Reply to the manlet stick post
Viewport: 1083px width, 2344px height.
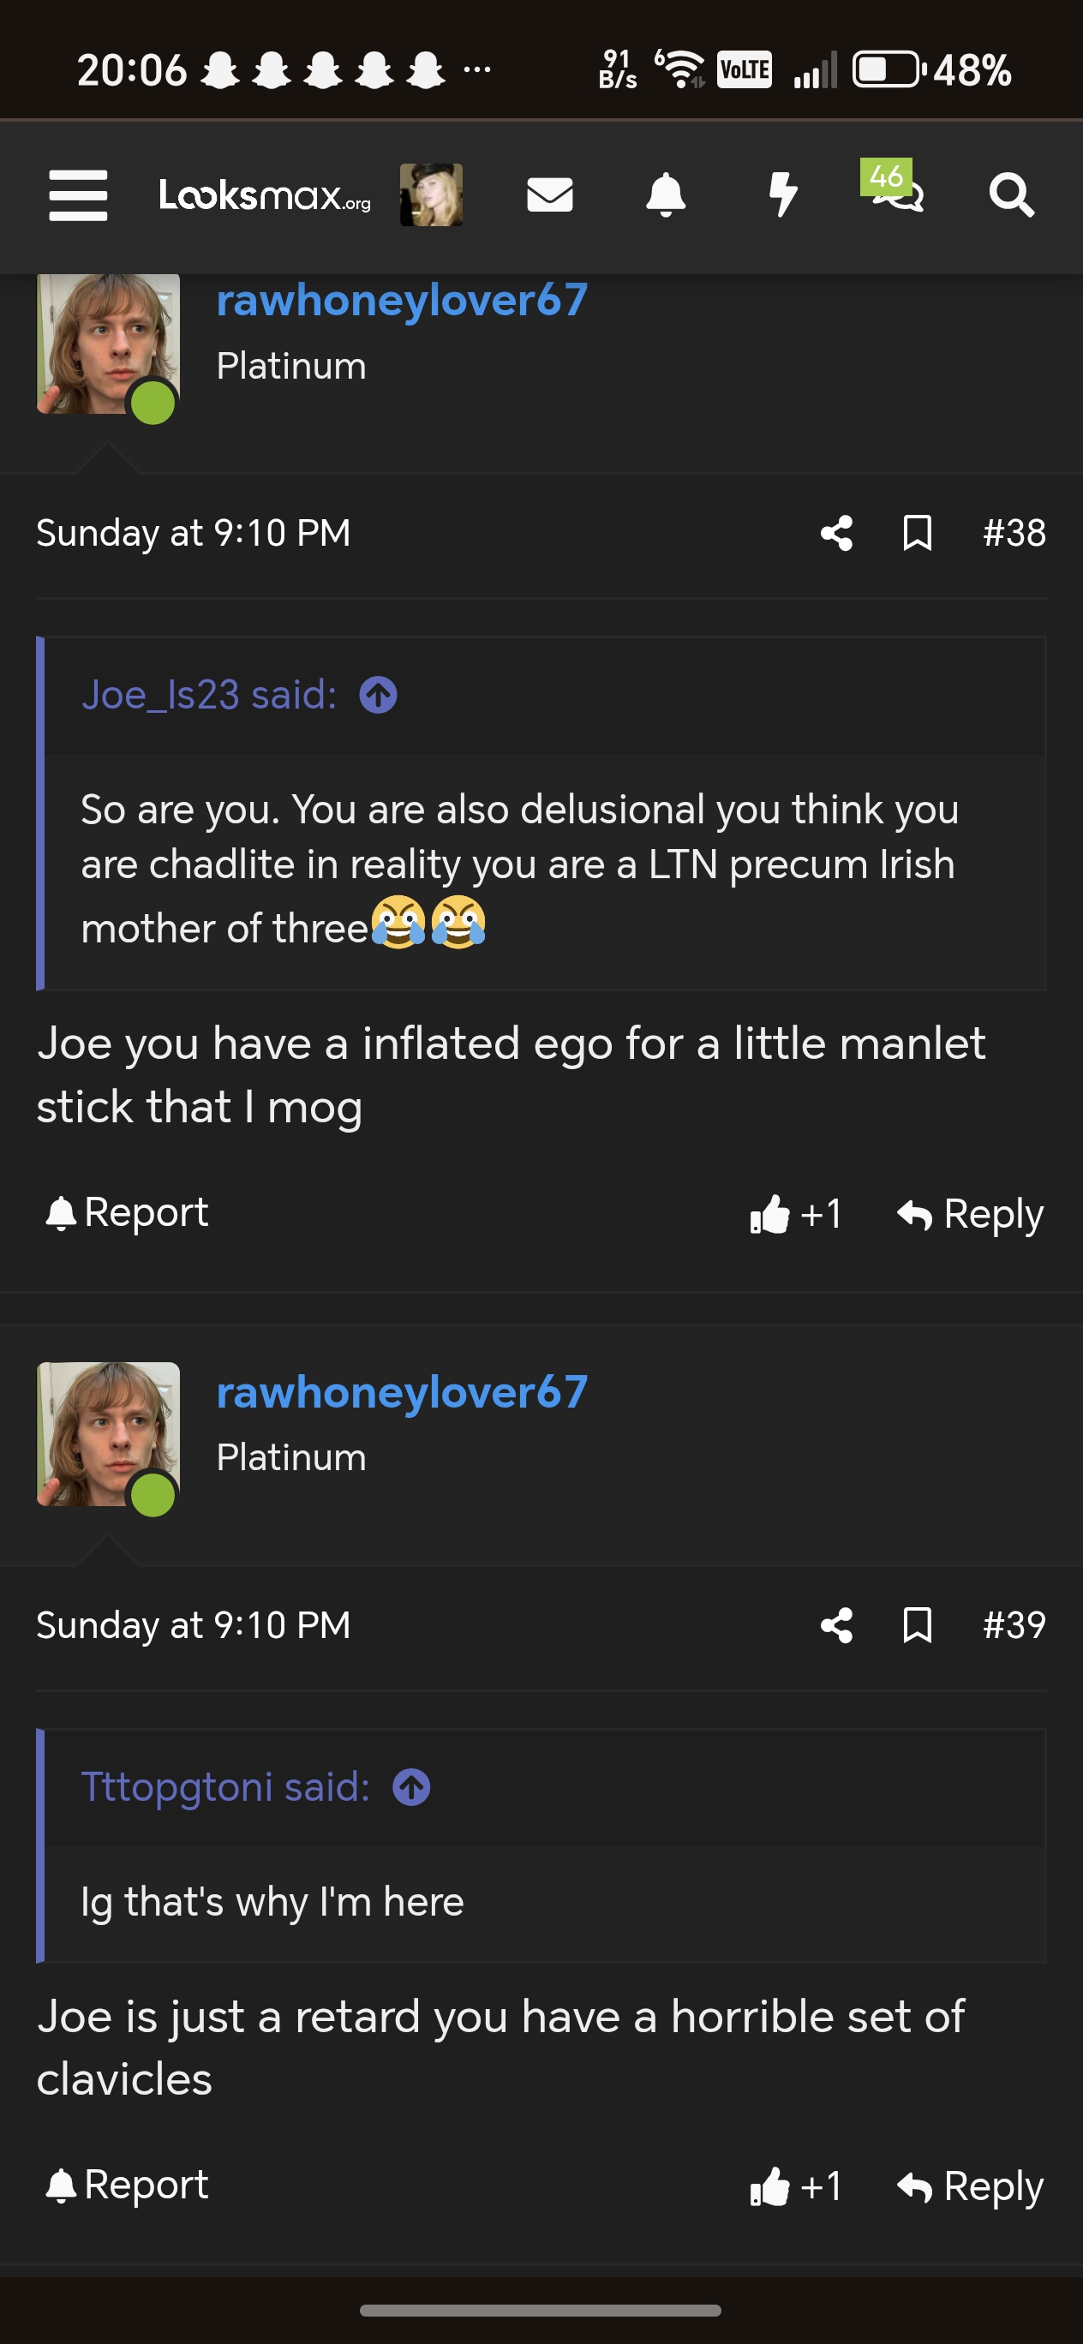coord(970,1214)
